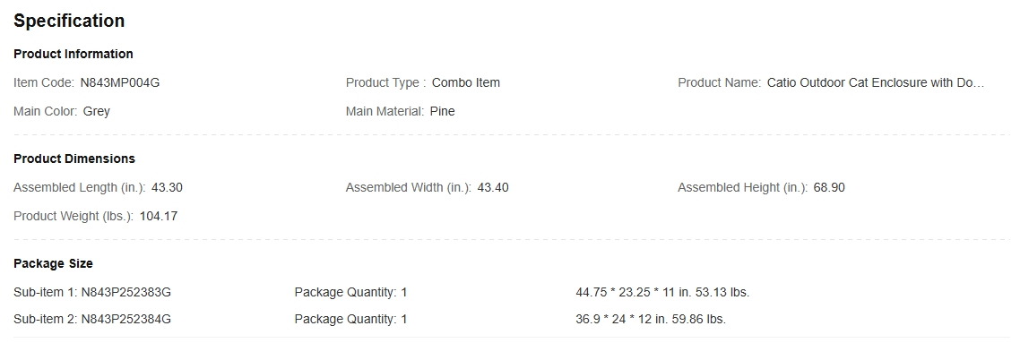Click Assembled Length value 43.30
This screenshot has width=1020, height=343.
168,188
